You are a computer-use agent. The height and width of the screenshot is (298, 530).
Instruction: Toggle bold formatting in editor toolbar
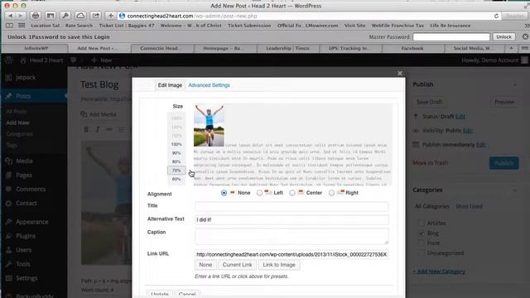[86, 129]
